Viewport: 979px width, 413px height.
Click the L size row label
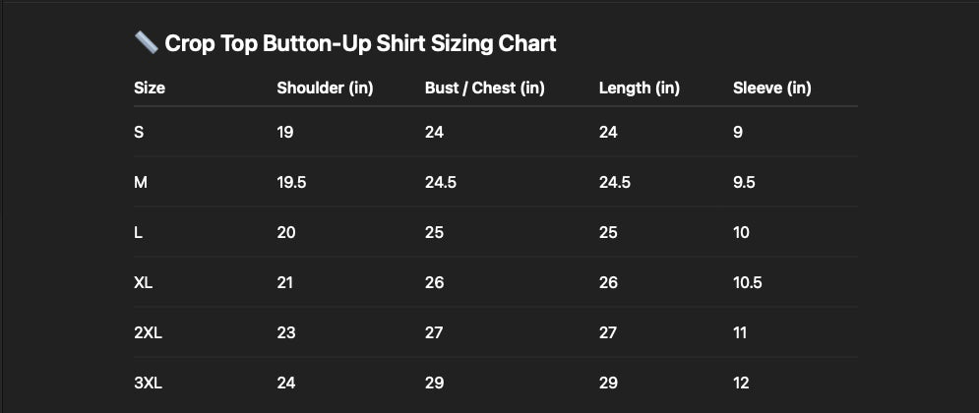138,233
